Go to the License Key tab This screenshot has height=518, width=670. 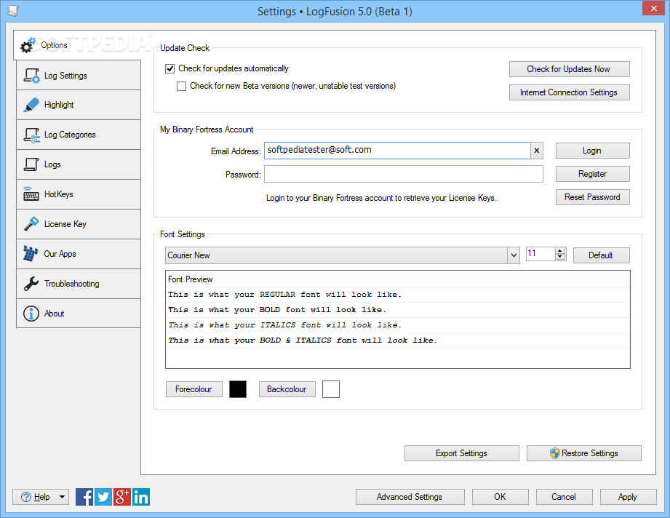point(79,224)
